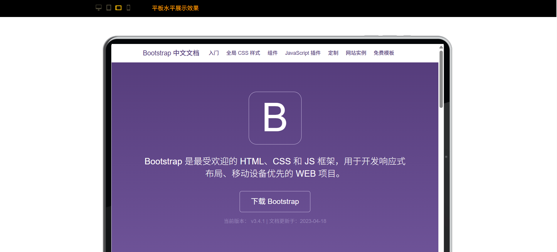Open Bootstrap 中文文档 brand link
Image resolution: width=557 pixels, height=252 pixels.
(x=171, y=53)
